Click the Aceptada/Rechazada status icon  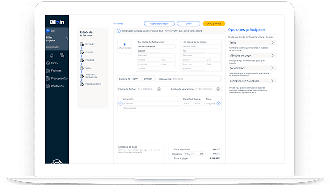pyautogui.click(x=82, y=75)
